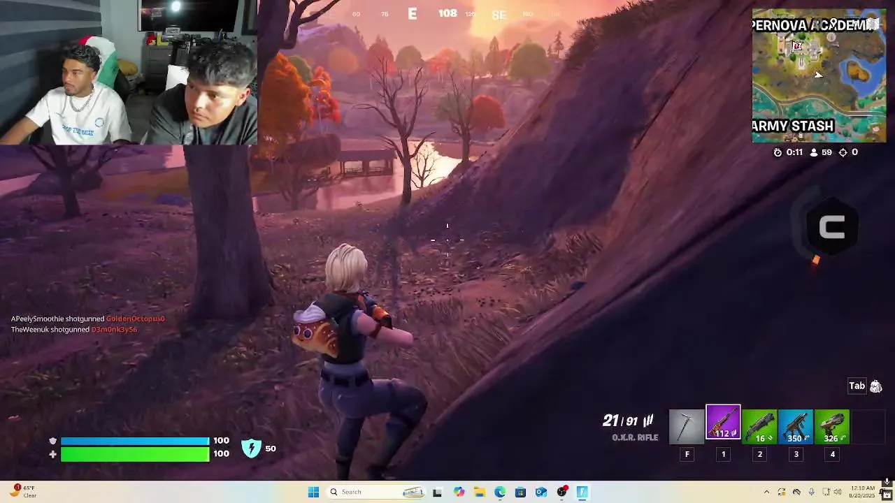Viewport: 895px width, 503px height.
Task: Click the lightning overshield icon showing 50
Action: coord(251,449)
